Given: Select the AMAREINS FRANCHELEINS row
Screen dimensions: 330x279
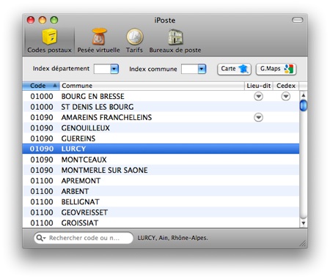Looking at the screenshot, I should point(161,117).
